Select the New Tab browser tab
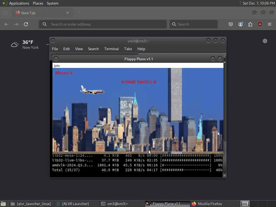 point(43,13)
